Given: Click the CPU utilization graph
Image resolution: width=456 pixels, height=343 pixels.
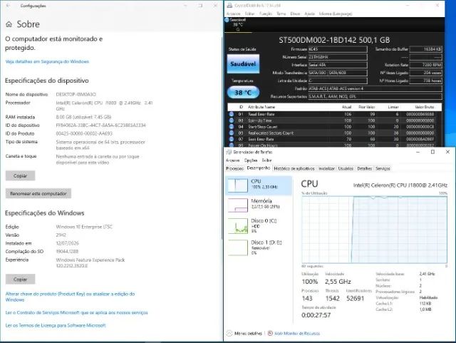Looking at the screenshot, I should coord(375,230).
